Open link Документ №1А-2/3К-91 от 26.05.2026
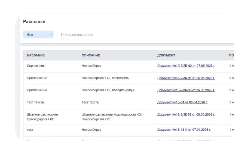Screen dimensions: 245x153 point(186,78)
